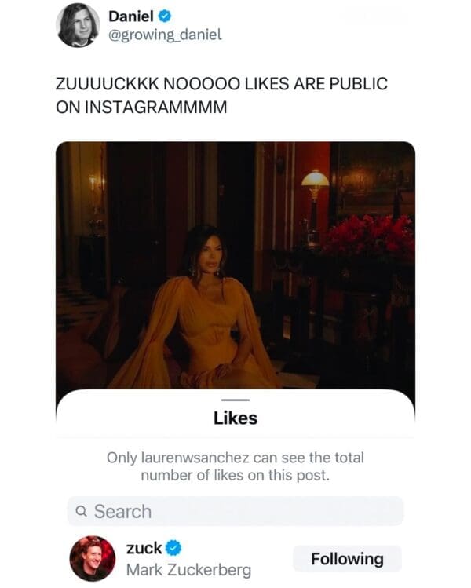Click the Likes sheet title
Viewport: 471px width, 588px height.
point(235,418)
